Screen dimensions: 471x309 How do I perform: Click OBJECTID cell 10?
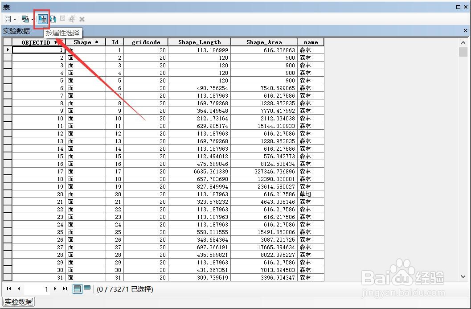(39, 119)
